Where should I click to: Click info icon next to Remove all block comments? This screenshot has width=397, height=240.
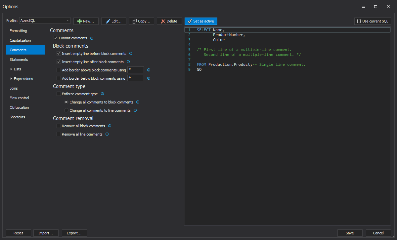pos(110,126)
